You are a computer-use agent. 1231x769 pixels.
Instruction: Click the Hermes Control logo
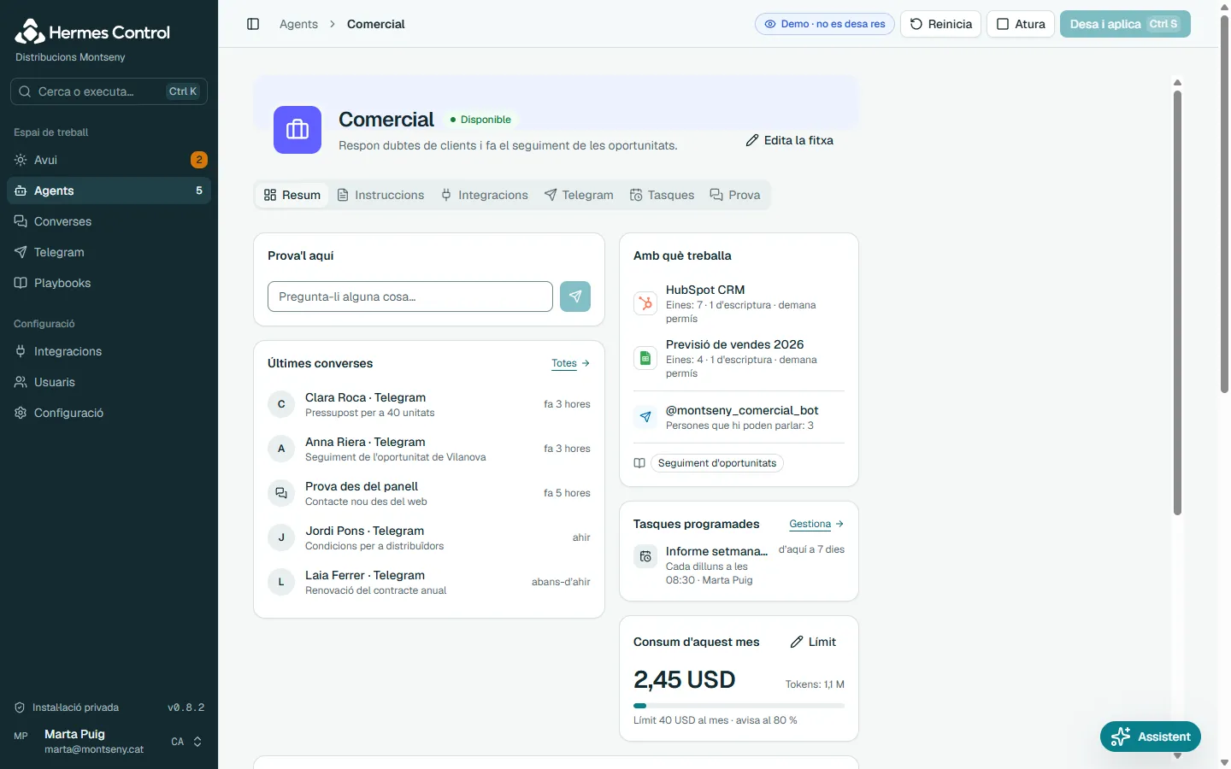click(92, 32)
